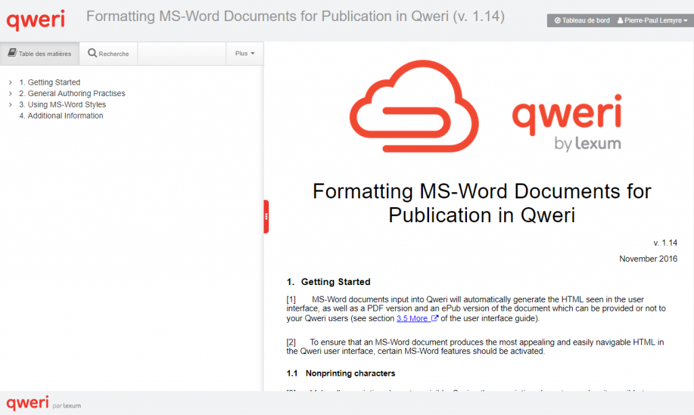This screenshot has width=694, height=415.
Task: Open the Pierre-Paul Lemyre user menu
Action: (651, 21)
